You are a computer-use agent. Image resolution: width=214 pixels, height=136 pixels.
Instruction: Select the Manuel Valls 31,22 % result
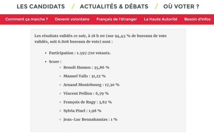point(84,76)
